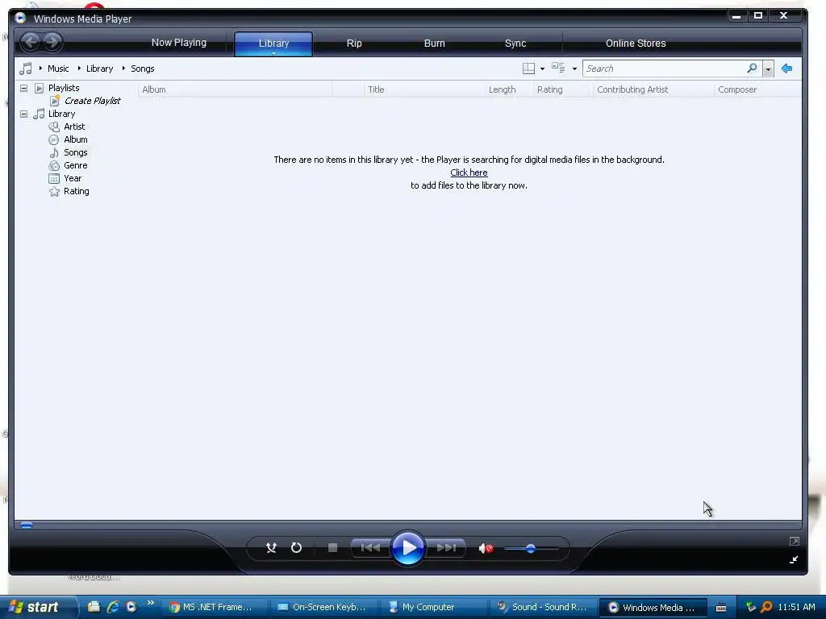Click the Back navigation arrow

click(x=31, y=42)
